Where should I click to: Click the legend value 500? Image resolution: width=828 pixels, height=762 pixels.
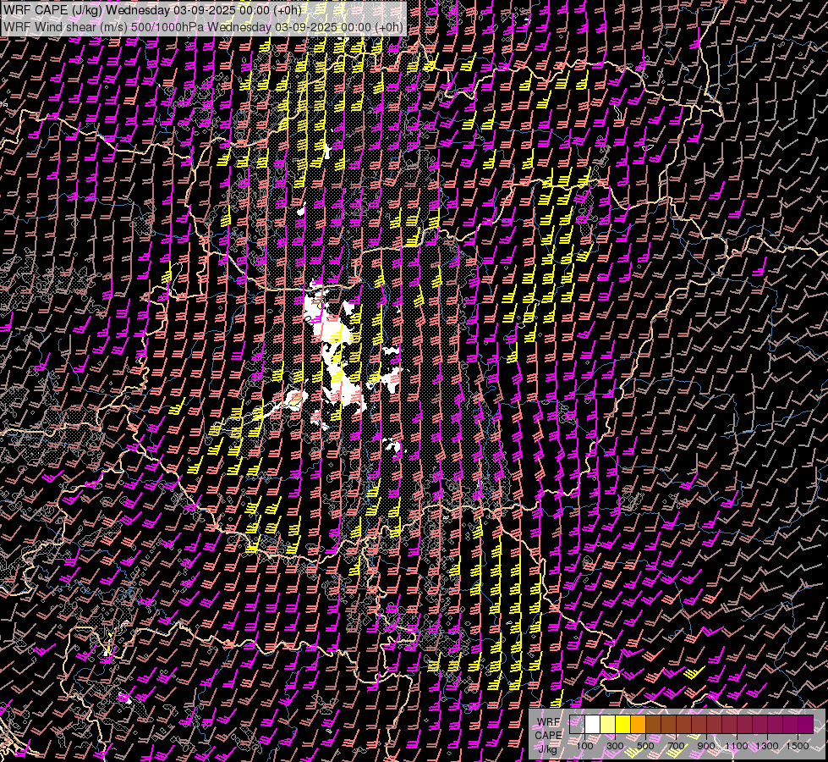(x=646, y=746)
